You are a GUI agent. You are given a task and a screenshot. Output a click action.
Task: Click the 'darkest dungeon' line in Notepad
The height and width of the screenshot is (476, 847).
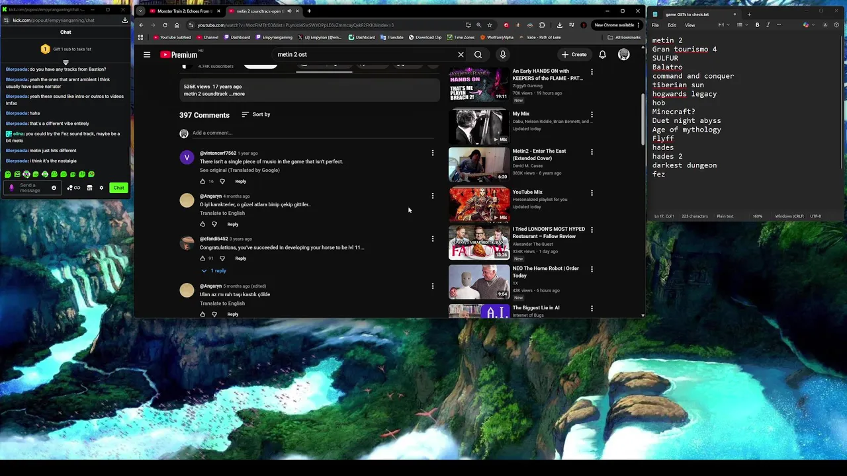684,165
